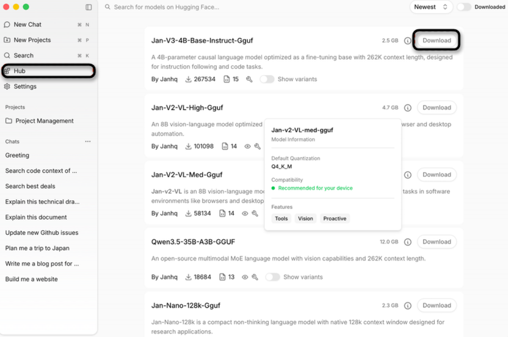
Task: Download Jan-V2-VL-Med-Gguf model
Action: pos(437,175)
